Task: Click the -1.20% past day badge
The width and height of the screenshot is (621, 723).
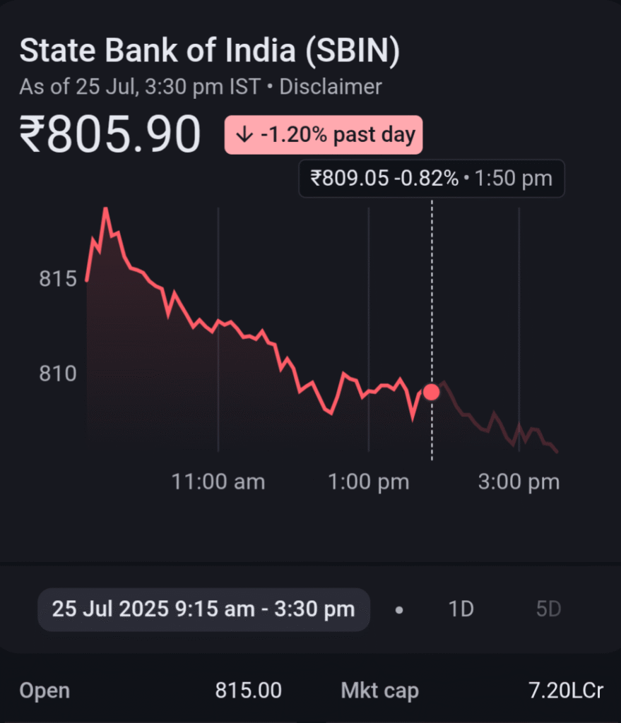Action: (x=324, y=135)
